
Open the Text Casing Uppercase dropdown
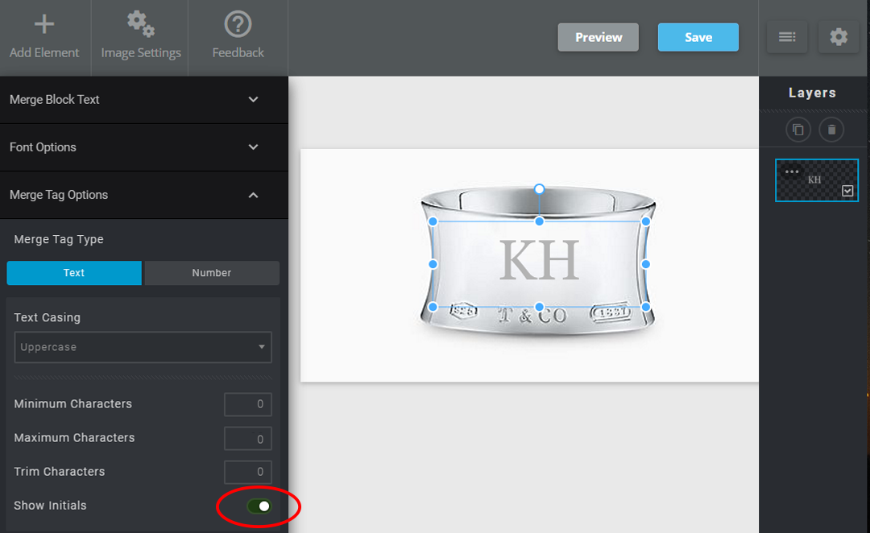point(143,347)
